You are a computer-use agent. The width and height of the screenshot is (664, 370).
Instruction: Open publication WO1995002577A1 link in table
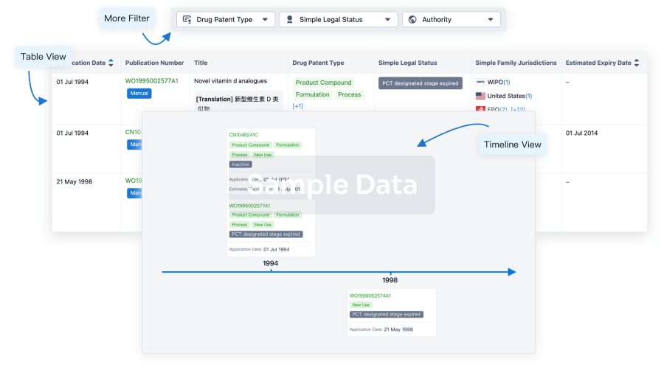(x=151, y=81)
